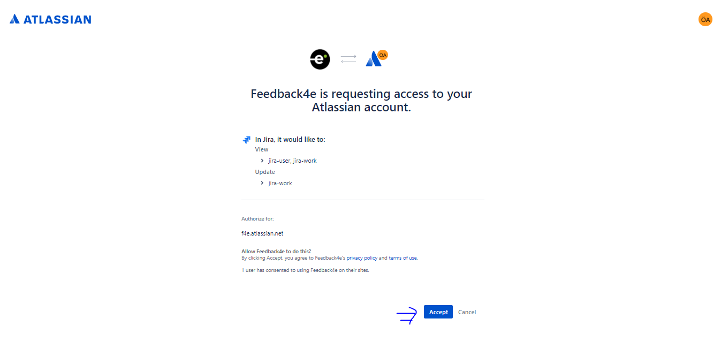Click the blue Atlassian triangle logo in the center

(373, 60)
